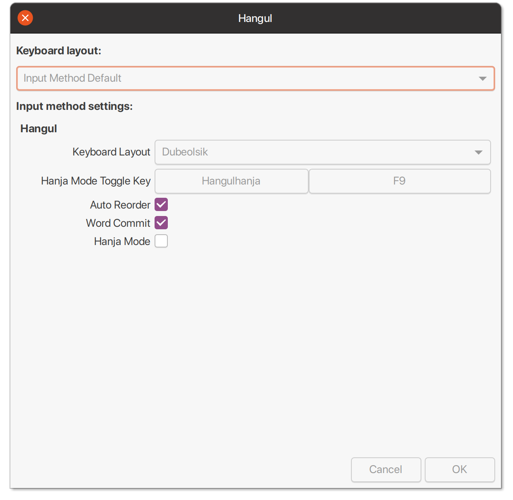The height and width of the screenshot is (500, 513).
Task: Uncheck the Word Commit checkbox
Action: pyautogui.click(x=161, y=223)
